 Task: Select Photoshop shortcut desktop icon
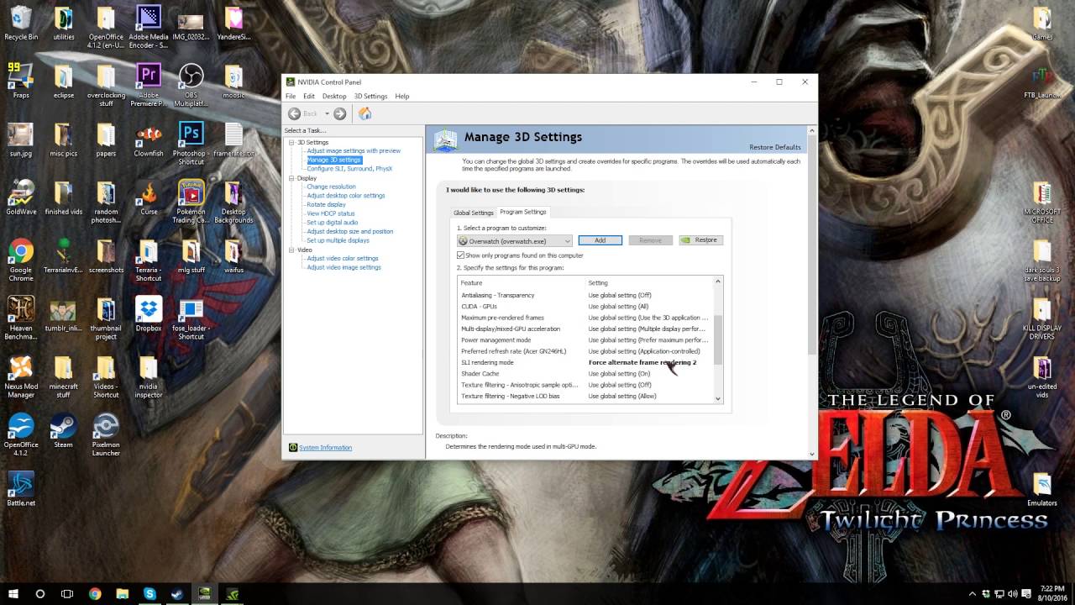[x=191, y=144]
